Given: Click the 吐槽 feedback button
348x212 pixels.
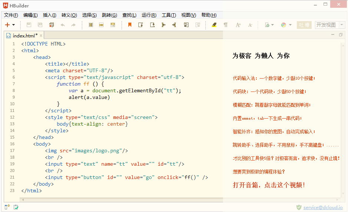Looking at the screenshot, I should [x=304, y=25].
